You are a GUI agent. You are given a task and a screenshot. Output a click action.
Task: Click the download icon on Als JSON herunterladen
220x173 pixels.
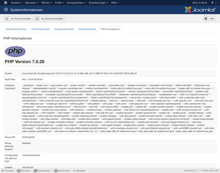[x=37, y=18]
